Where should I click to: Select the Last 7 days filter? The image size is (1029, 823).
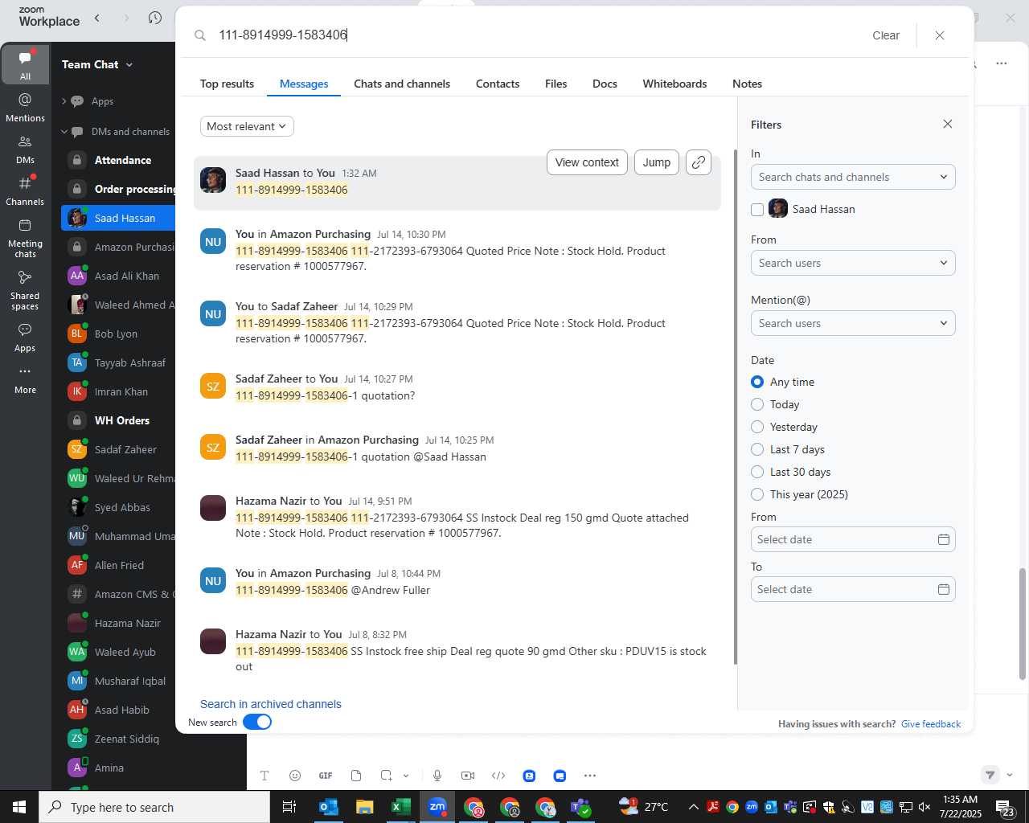[757, 449]
